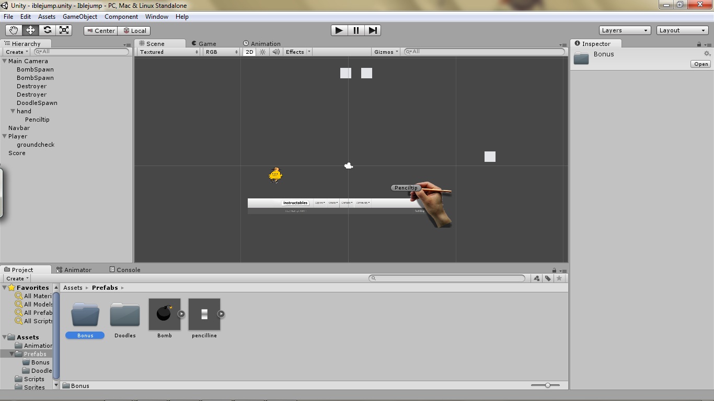
Task: Open the Layers dropdown
Action: point(625,30)
